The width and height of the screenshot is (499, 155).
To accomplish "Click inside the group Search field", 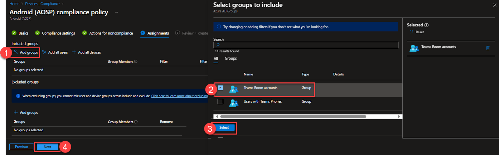I will tap(306, 45).
